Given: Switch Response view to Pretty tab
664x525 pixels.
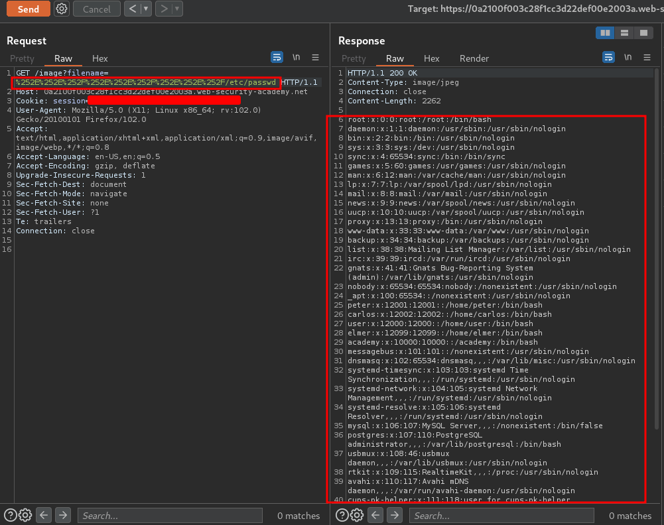Looking at the screenshot, I should (354, 58).
